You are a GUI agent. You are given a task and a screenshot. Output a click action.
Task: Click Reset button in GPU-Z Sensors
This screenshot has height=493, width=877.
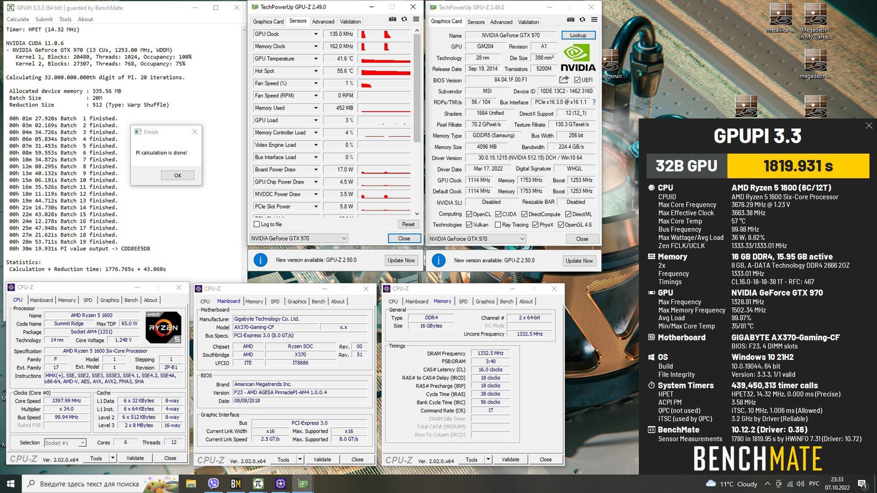tap(408, 224)
